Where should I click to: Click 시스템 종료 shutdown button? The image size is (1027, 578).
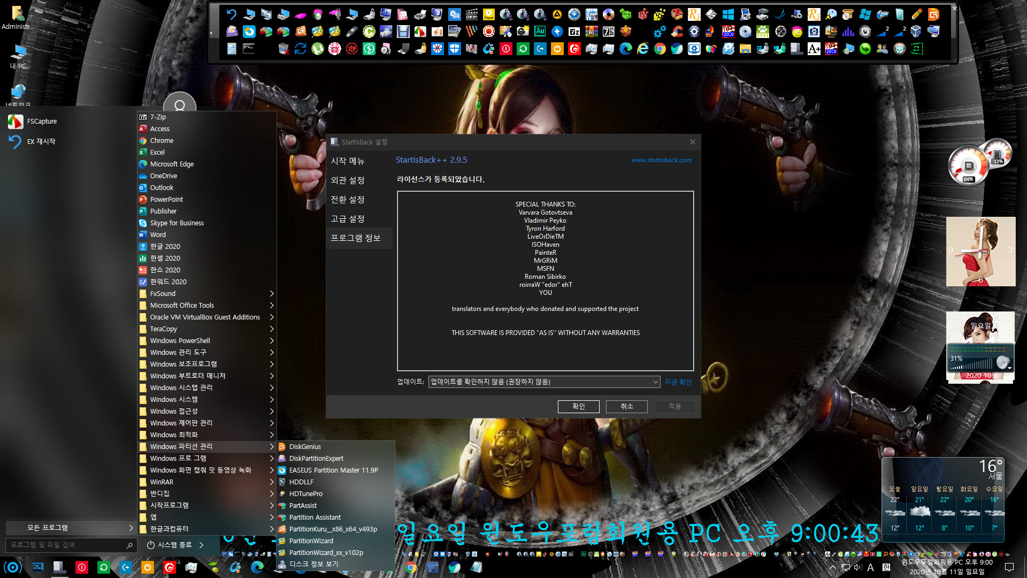pos(170,545)
